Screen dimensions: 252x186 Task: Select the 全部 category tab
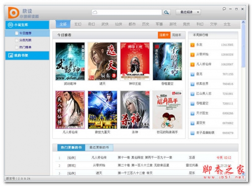pos(63,24)
